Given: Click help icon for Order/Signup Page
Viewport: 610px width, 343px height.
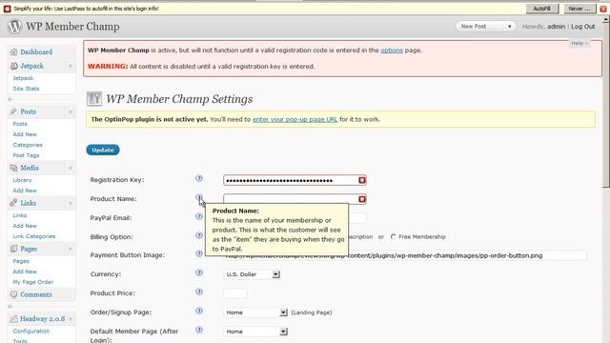Looking at the screenshot, I should [199, 311].
